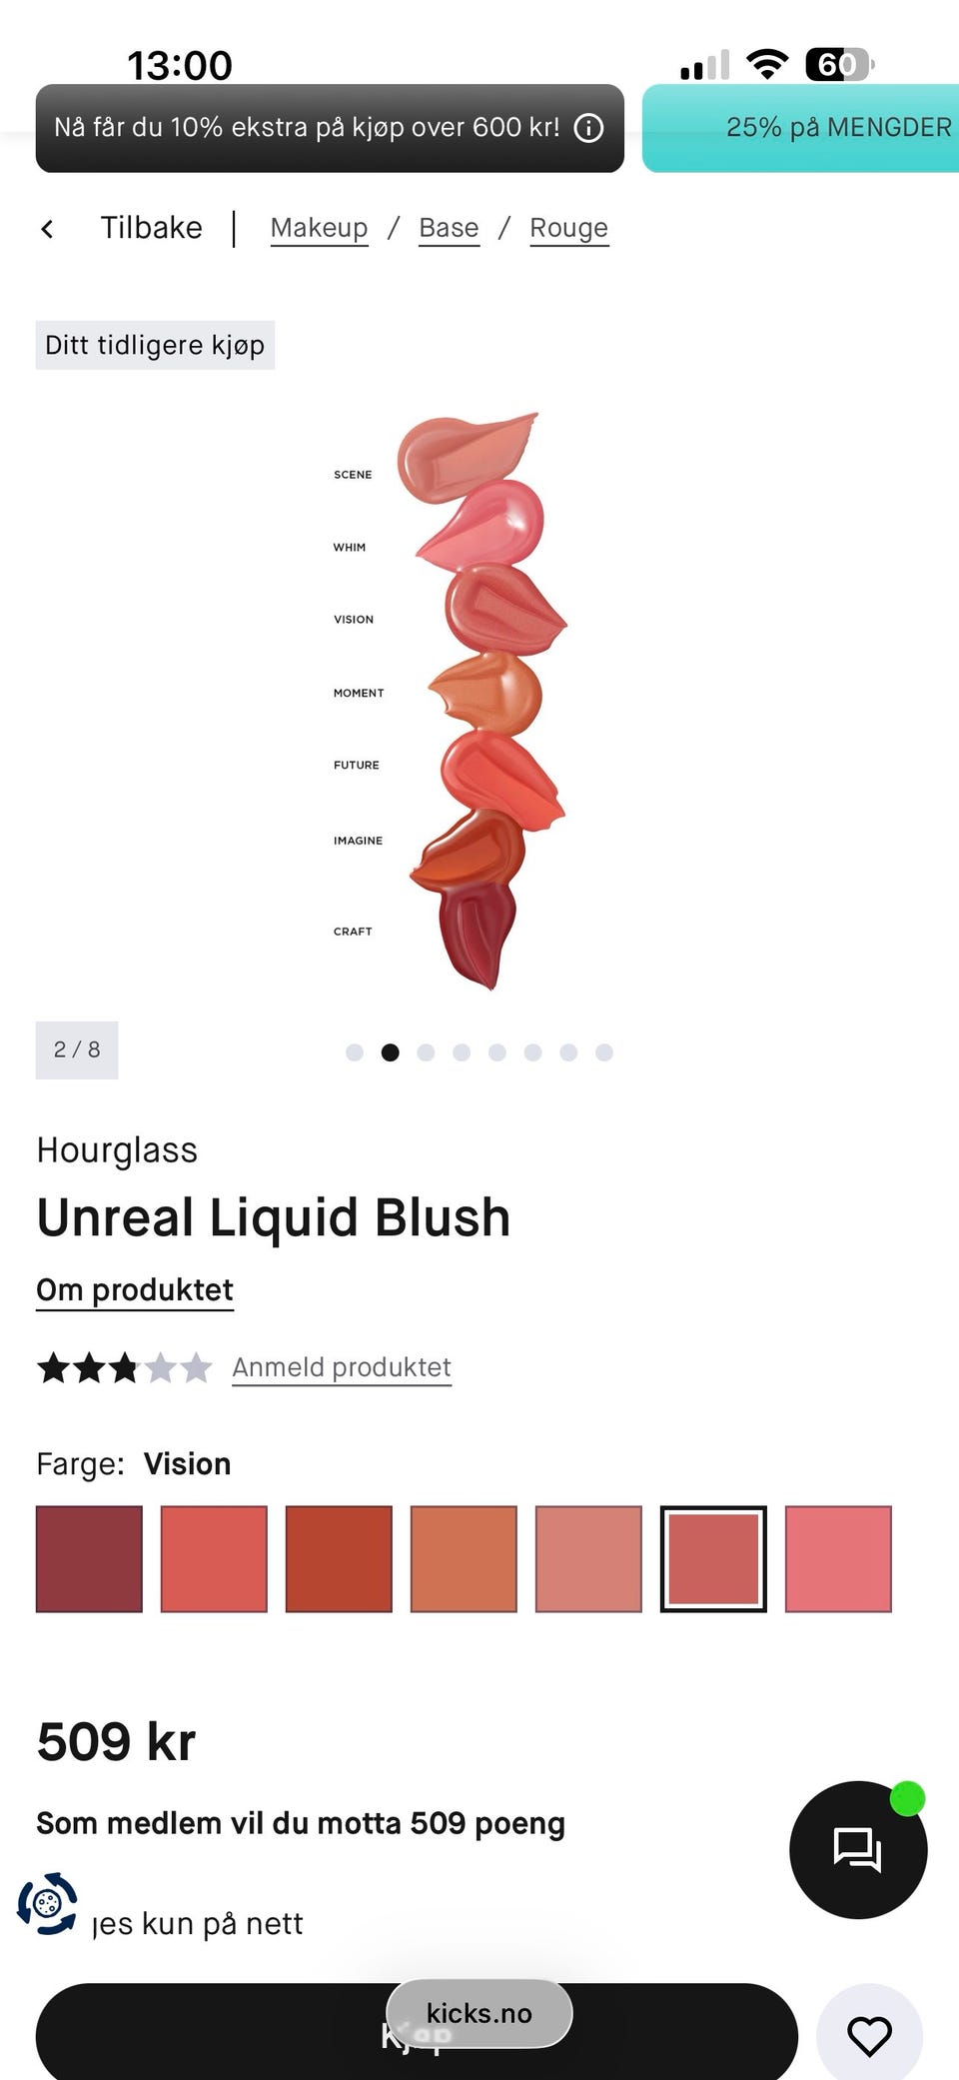Select the darkest burgundy color swatch
The width and height of the screenshot is (959, 2080).
89,1558
